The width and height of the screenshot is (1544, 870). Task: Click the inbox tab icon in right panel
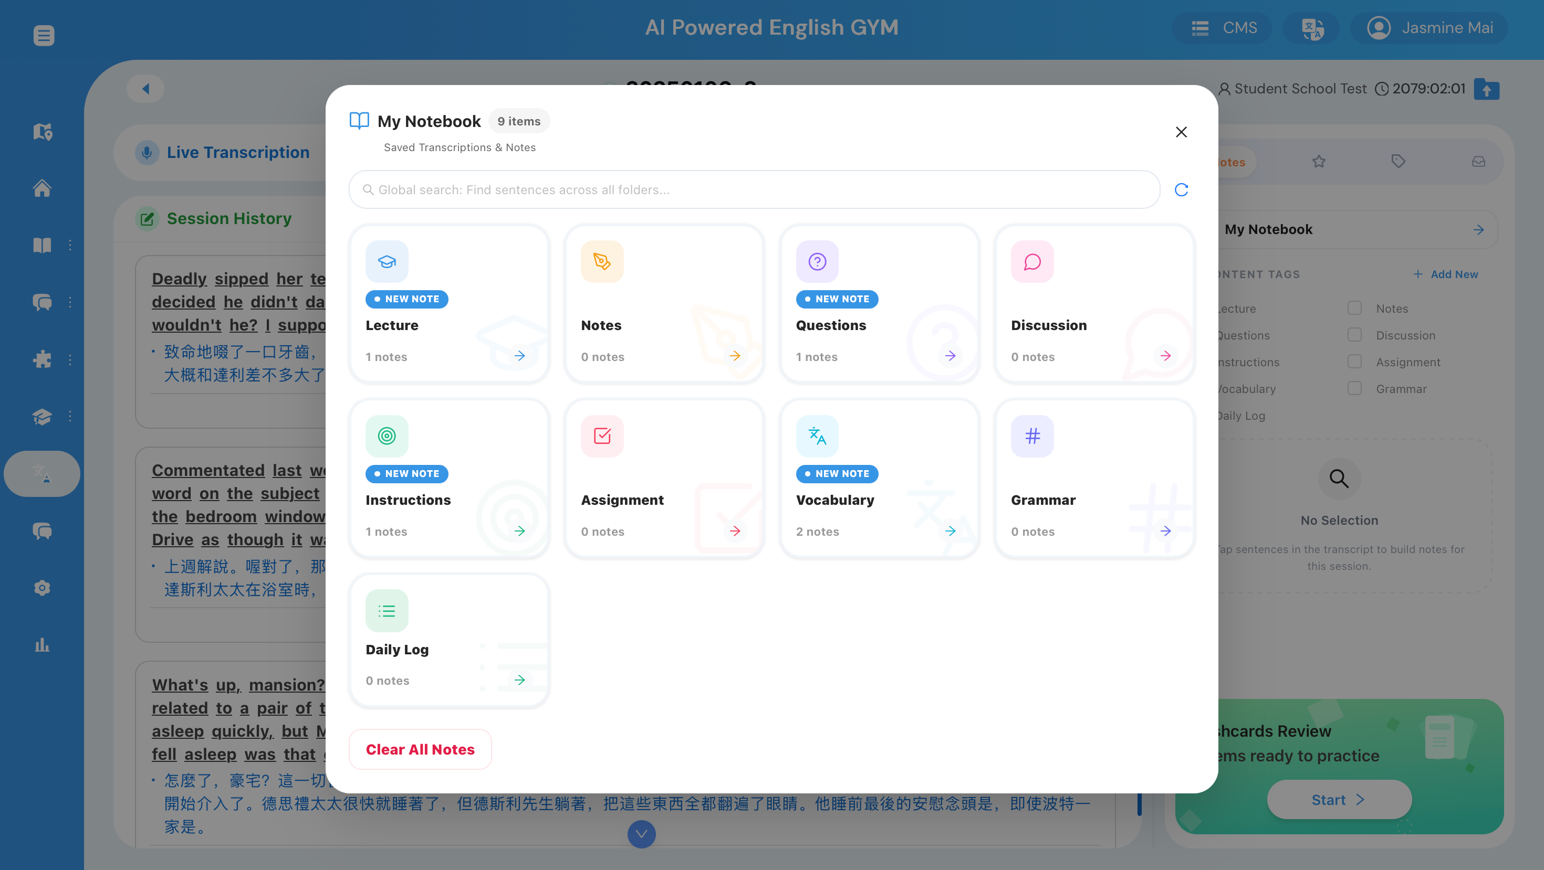tap(1478, 162)
